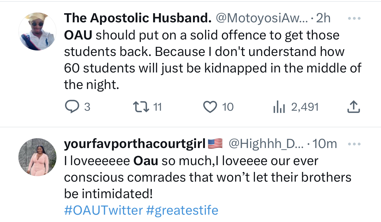
Task: Click the 2,491 views count
Action: [x=305, y=107]
